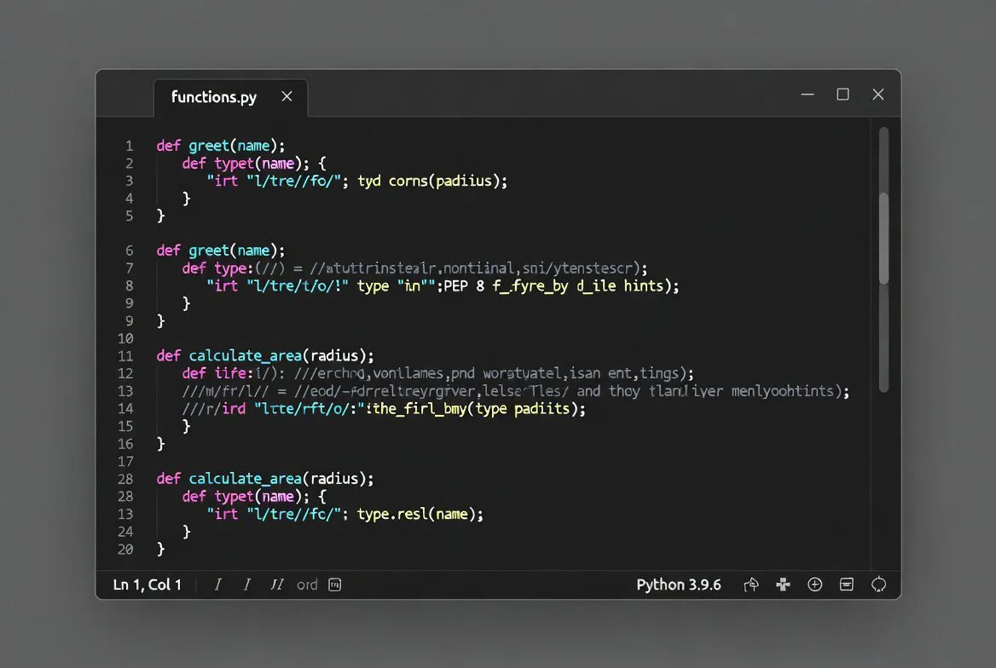
Task: Click line number 5 in the gutter
Action: coord(129,216)
